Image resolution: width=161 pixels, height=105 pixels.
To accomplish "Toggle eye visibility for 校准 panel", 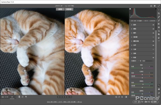I will [x=153, y=58].
